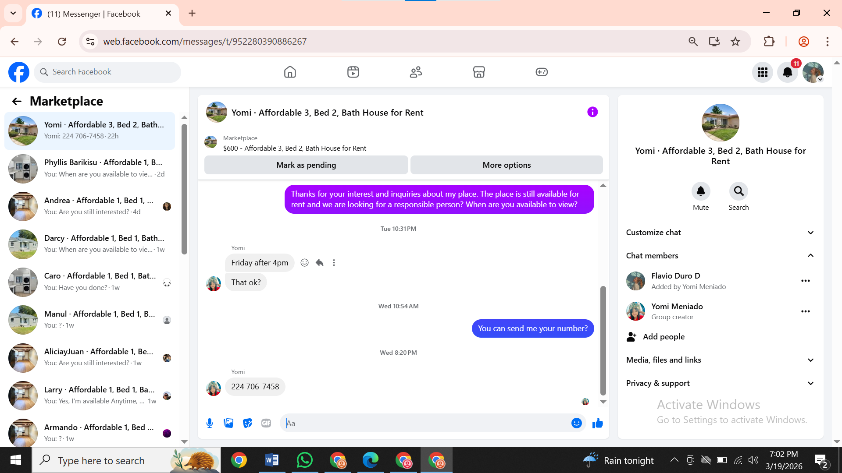
Task: Toggle the conversation information panel
Action: (592, 112)
